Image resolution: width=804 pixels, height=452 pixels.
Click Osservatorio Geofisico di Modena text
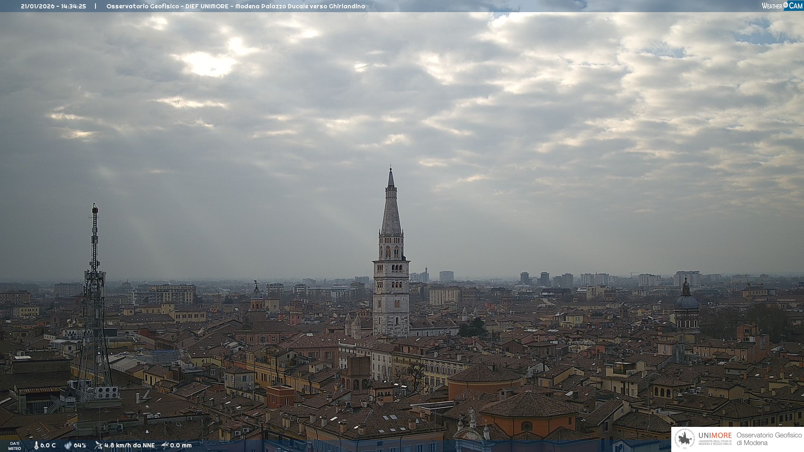[x=769, y=439]
